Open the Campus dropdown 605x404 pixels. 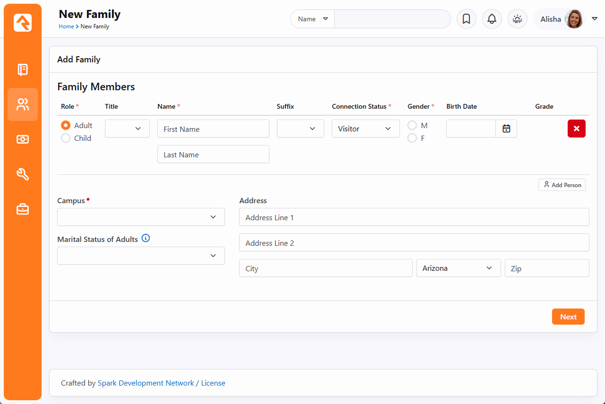coord(141,217)
